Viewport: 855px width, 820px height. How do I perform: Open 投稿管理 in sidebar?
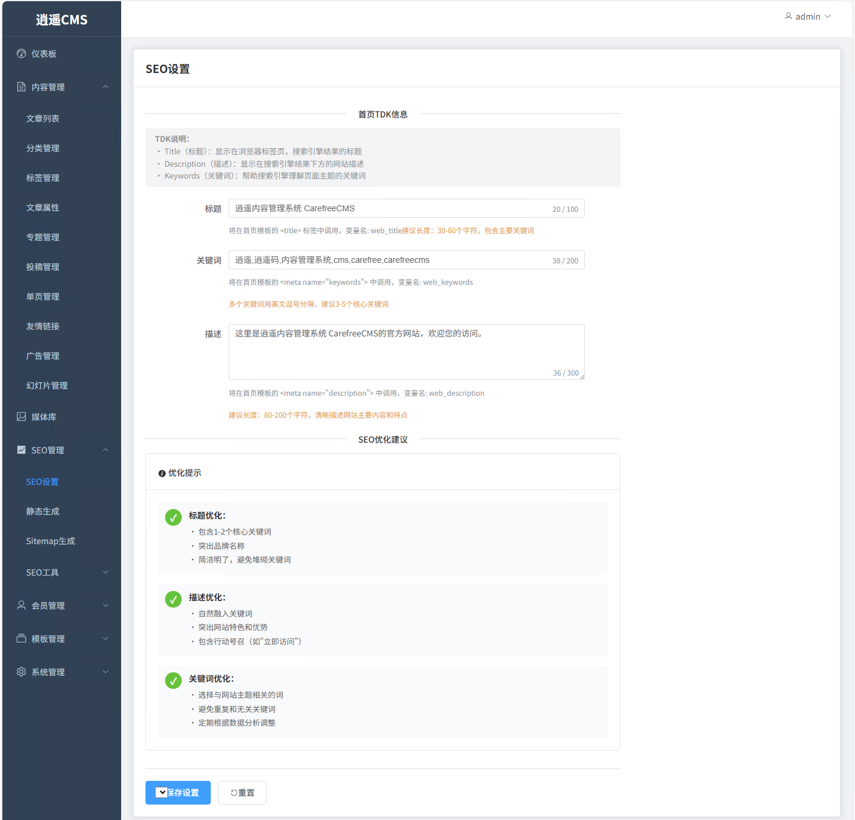coord(62,267)
